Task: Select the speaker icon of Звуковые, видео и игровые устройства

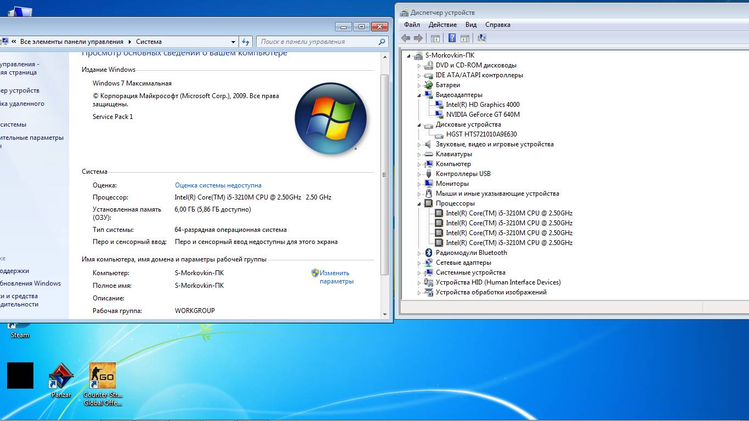Action: coord(429,144)
